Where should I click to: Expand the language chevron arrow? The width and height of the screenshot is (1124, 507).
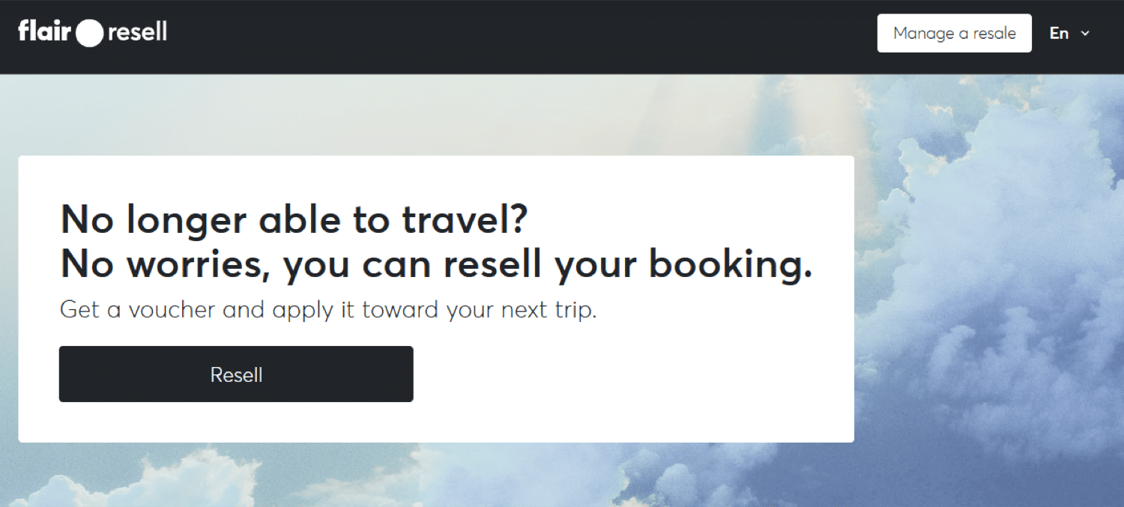point(1084,34)
